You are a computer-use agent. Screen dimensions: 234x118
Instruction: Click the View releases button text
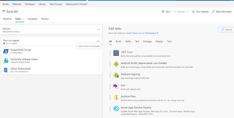tap(202, 12)
